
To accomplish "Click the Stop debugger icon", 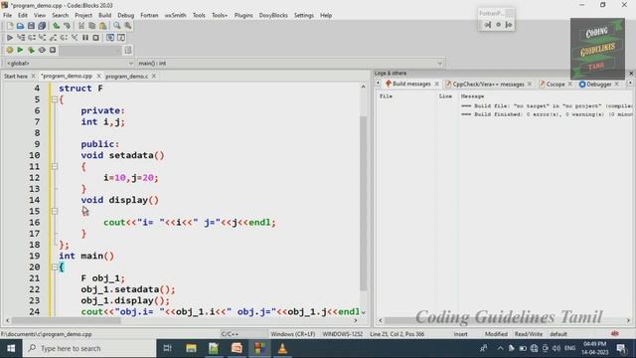I will point(95,38).
